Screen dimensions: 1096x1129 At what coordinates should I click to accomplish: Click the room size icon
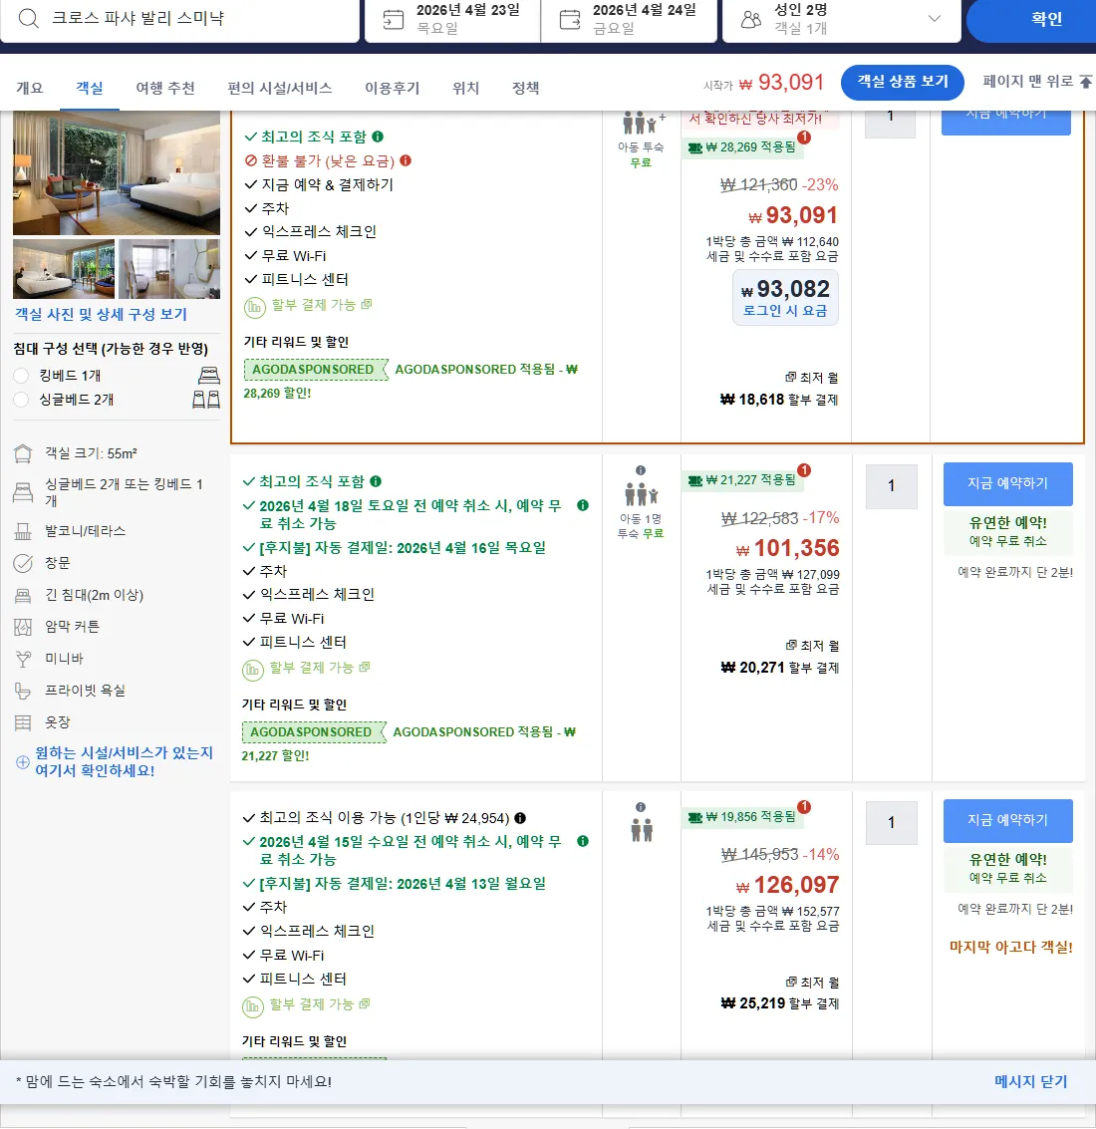point(23,453)
